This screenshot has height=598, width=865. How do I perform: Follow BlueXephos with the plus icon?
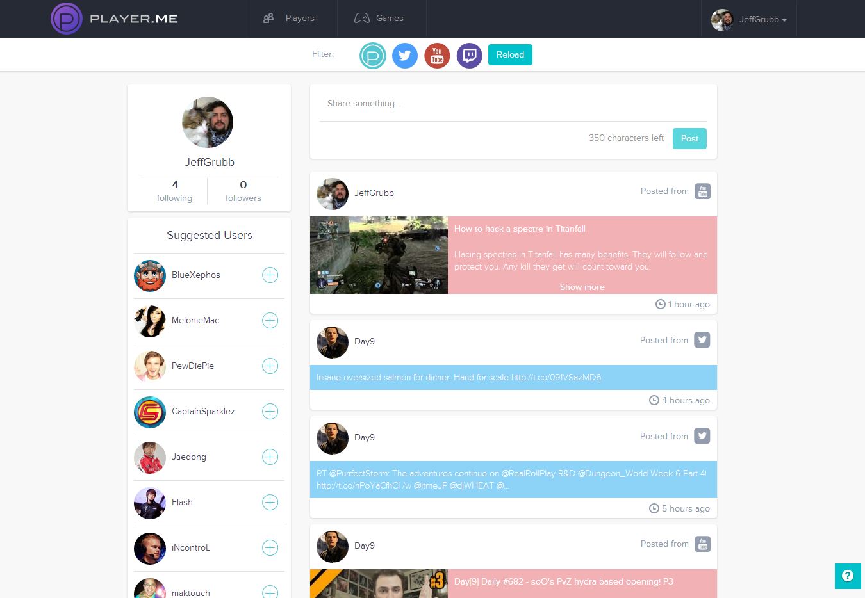[270, 275]
